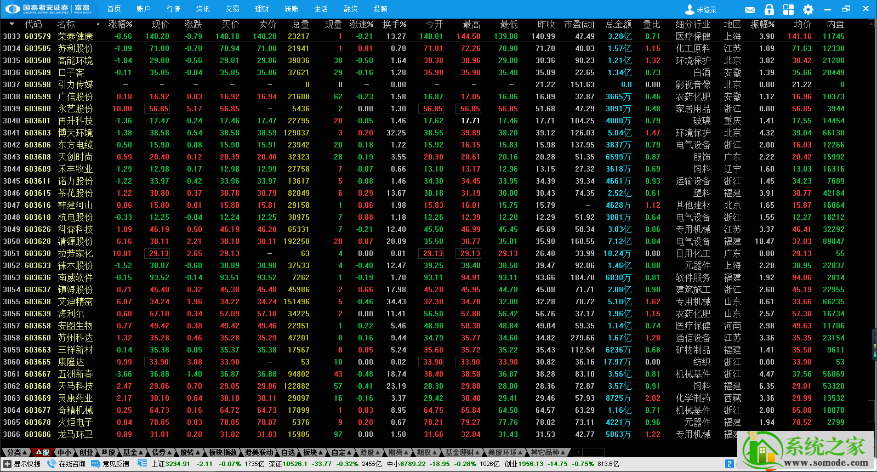The image size is (877, 472).
Task: Open the mail messages envelope icon
Action: pyautogui.click(x=750, y=10)
